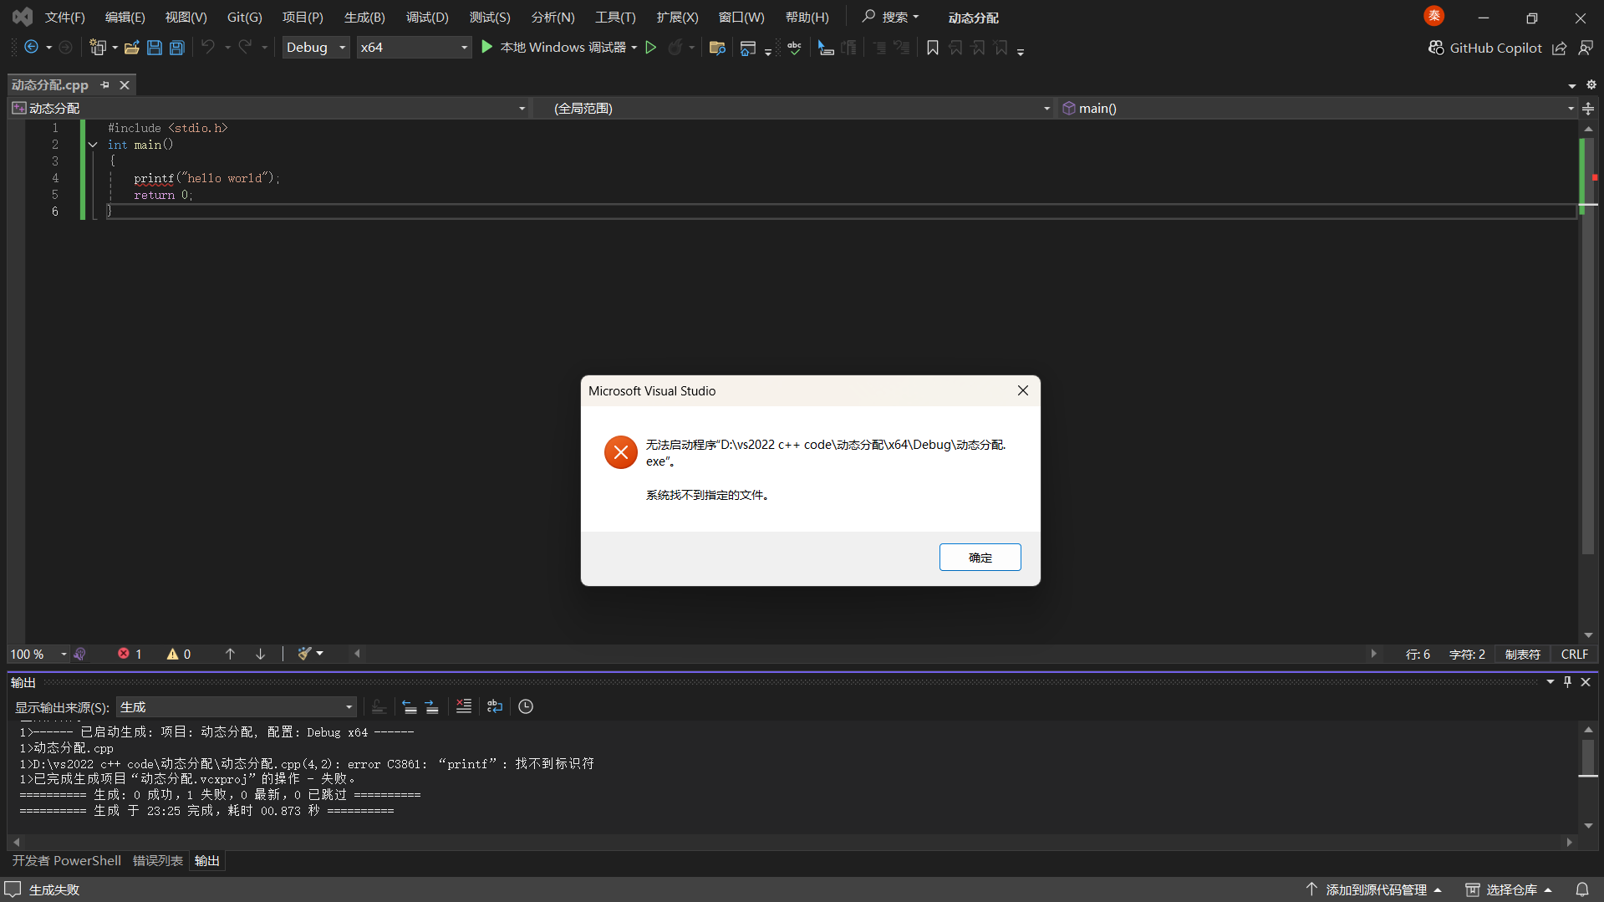This screenshot has width=1604, height=902.
Task: Click the 生成失败 status bar text
Action: (54, 889)
